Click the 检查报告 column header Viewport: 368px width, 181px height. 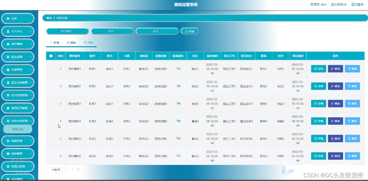pyautogui.click(x=178, y=56)
